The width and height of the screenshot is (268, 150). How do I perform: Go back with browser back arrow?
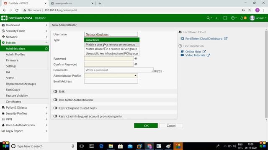[4, 10]
